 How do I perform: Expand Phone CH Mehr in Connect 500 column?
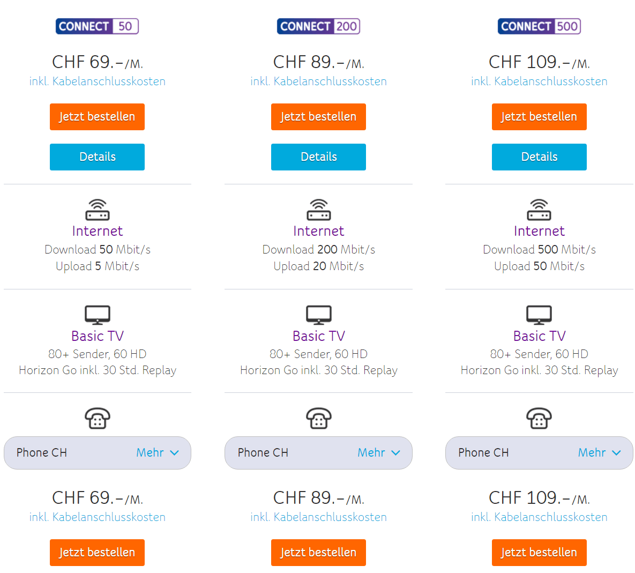(x=599, y=452)
